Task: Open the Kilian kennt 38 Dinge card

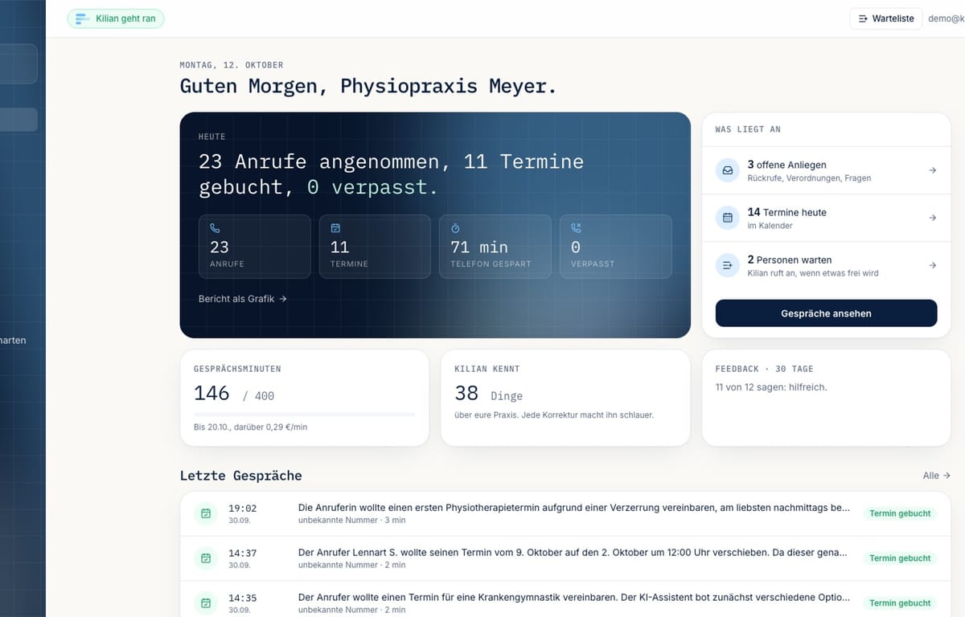Action: (565, 398)
